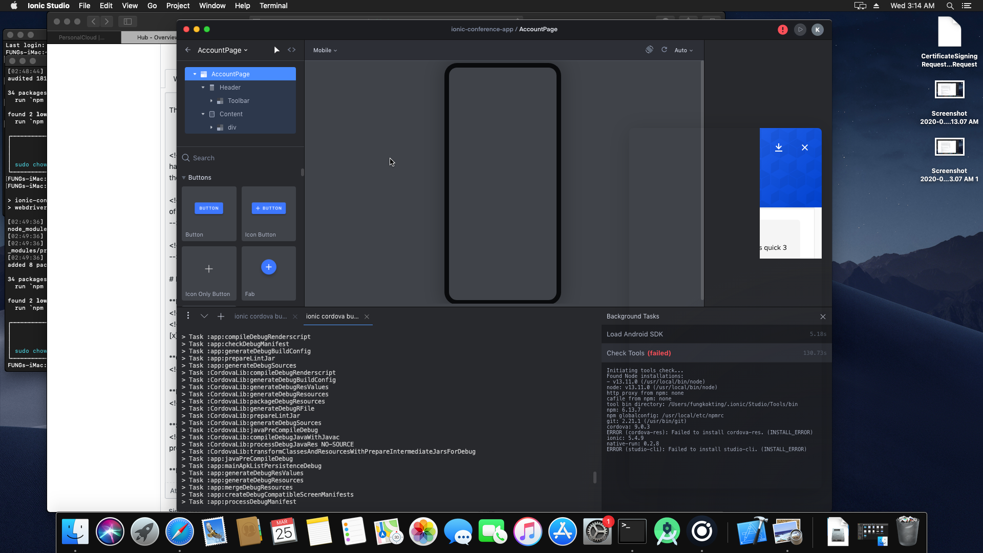Image resolution: width=983 pixels, height=553 pixels.
Task: Select the Check Tools (failed) task row
Action: [x=716, y=353]
